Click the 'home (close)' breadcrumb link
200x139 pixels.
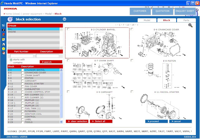13,14
